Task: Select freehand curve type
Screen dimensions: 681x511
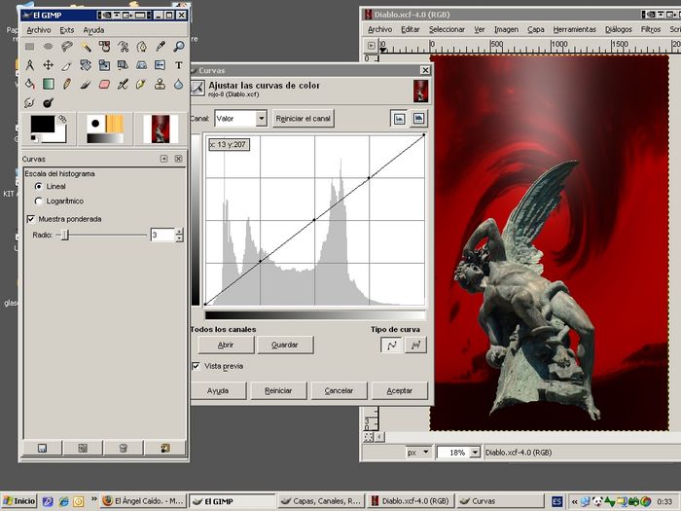Action: tap(416, 345)
